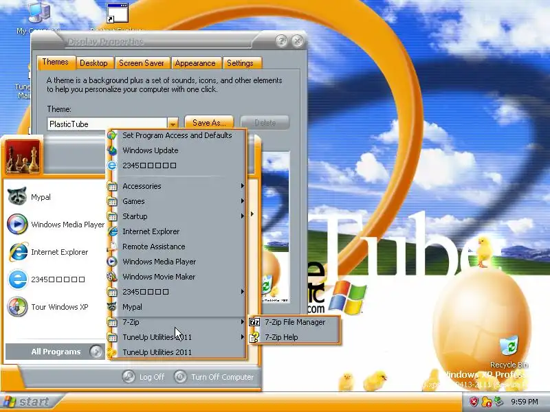550x412 pixels.
Task: Click the PlasticTube theme name field
Action: point(107,124)
